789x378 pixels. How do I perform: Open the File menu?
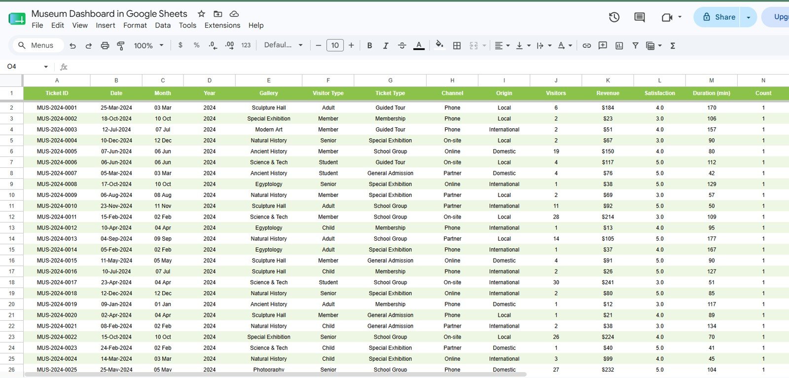click(37, 25)
